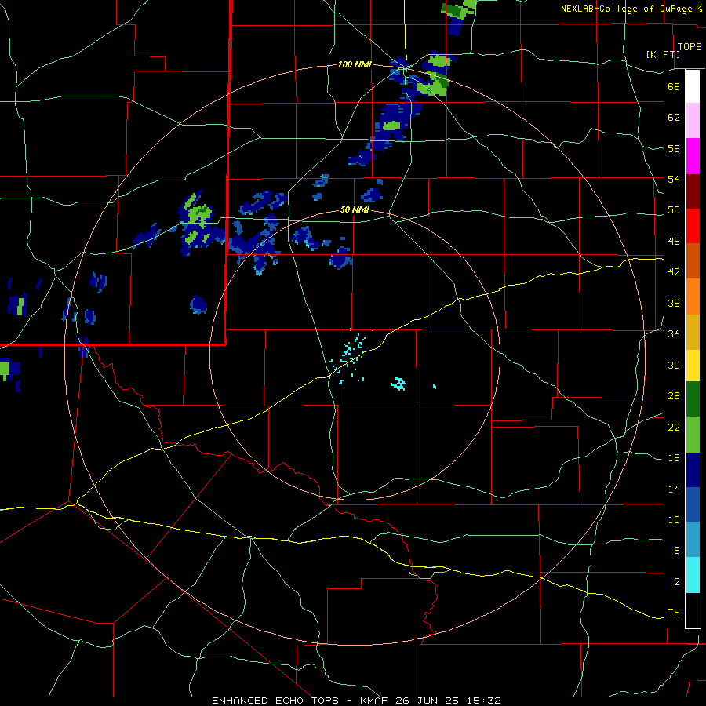Click the gold legend swatch
706x706 pixels.
(693, 332)
